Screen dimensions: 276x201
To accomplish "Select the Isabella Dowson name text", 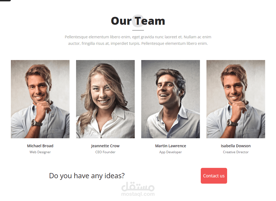I will [236, 146].
